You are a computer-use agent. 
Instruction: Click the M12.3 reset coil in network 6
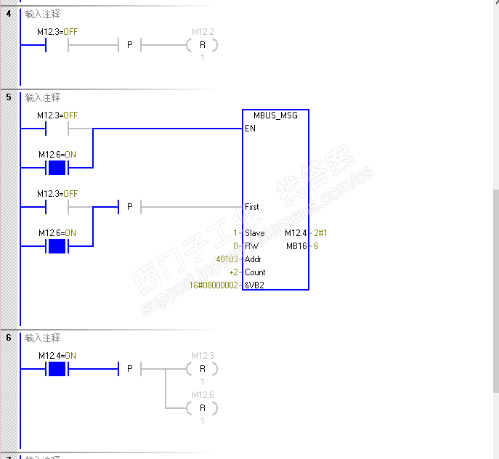click(203, 369)
